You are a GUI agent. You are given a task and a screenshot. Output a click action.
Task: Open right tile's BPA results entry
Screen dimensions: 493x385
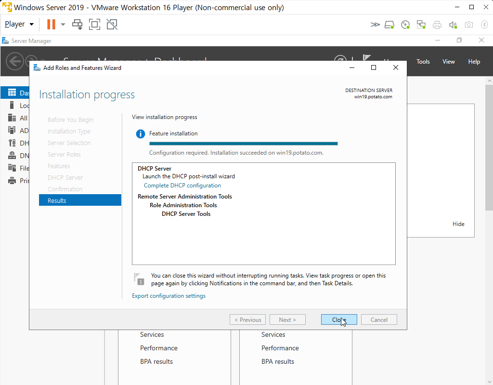278,361
